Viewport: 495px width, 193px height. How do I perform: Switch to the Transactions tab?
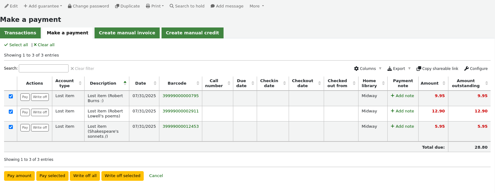click(x=20, y=33)
